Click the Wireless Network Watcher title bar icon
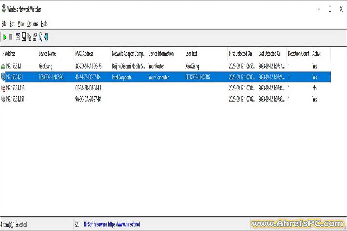This screenshot has width=347, height=231. click(4, 8)
